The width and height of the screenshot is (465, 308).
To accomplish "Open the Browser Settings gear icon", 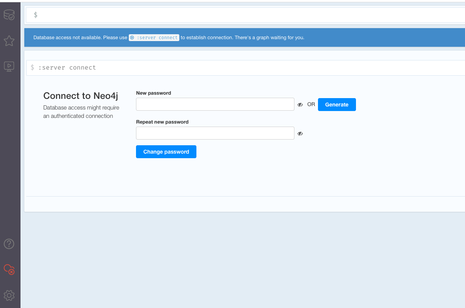I will pyautogui.click(x=9, y=295).
